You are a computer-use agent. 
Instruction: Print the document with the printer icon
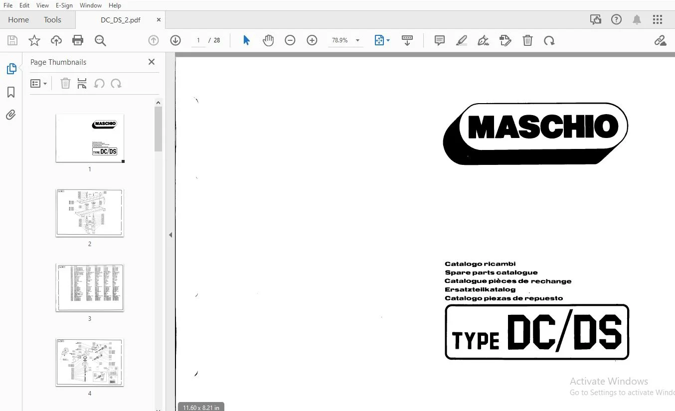tap(78, 40)
